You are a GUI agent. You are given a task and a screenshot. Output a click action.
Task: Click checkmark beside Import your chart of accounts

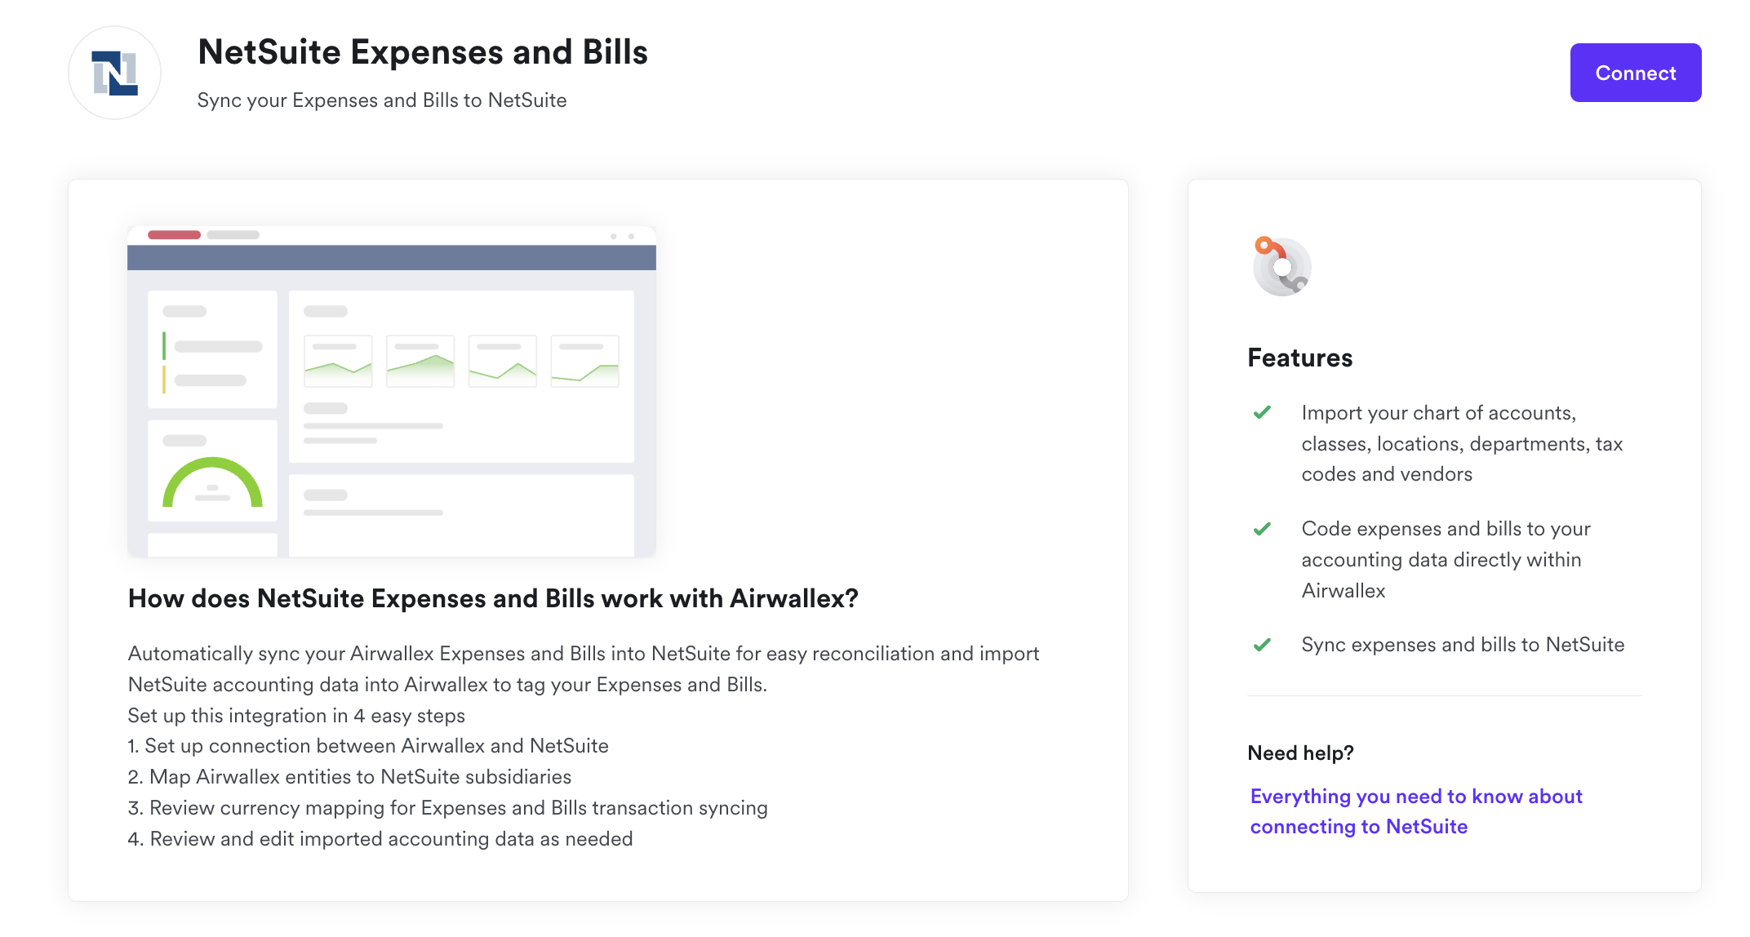point(1262,412)
